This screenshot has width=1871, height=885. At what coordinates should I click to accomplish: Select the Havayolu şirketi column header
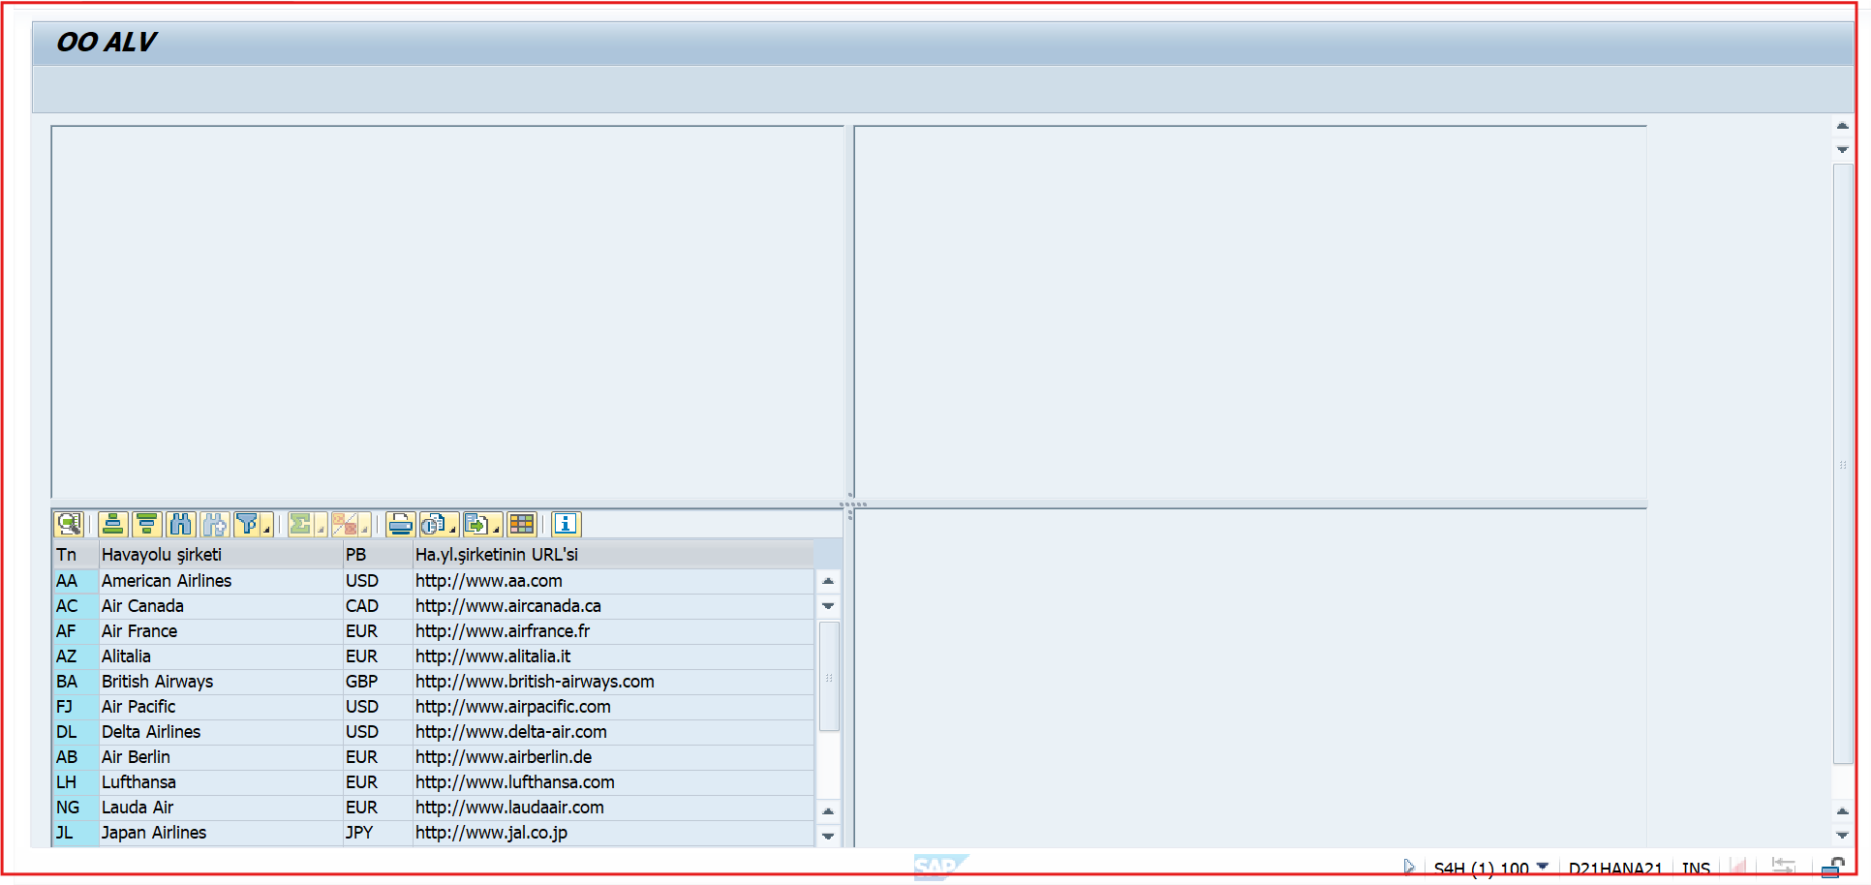(221, 555)
